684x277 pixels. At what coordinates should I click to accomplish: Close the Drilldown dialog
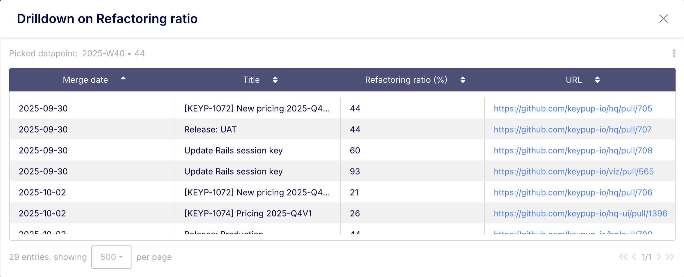pyautogui.click(x=663, y=19)
